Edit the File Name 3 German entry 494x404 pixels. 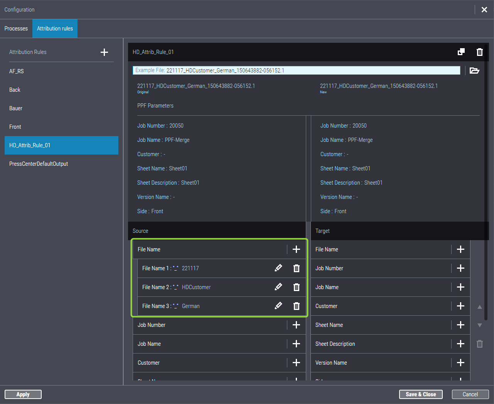(278, 306)
